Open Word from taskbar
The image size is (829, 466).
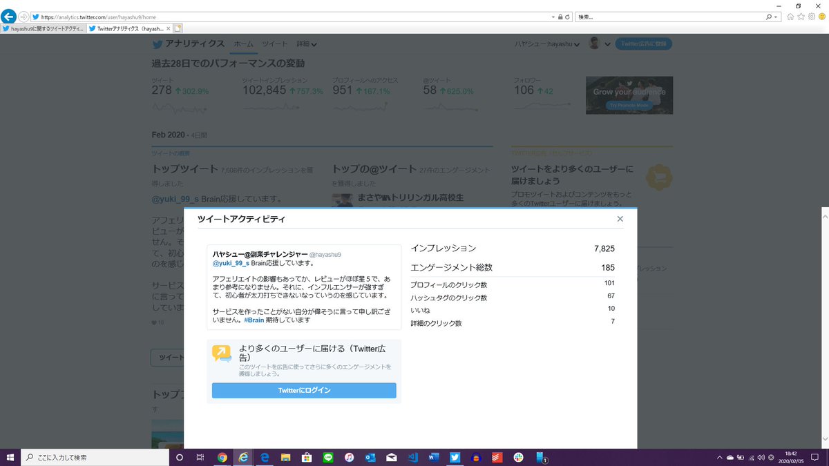434,457
